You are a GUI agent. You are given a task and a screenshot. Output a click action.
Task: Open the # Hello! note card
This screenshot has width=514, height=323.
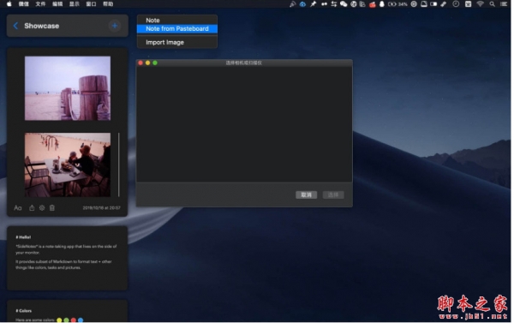click(x=67, y=258)
